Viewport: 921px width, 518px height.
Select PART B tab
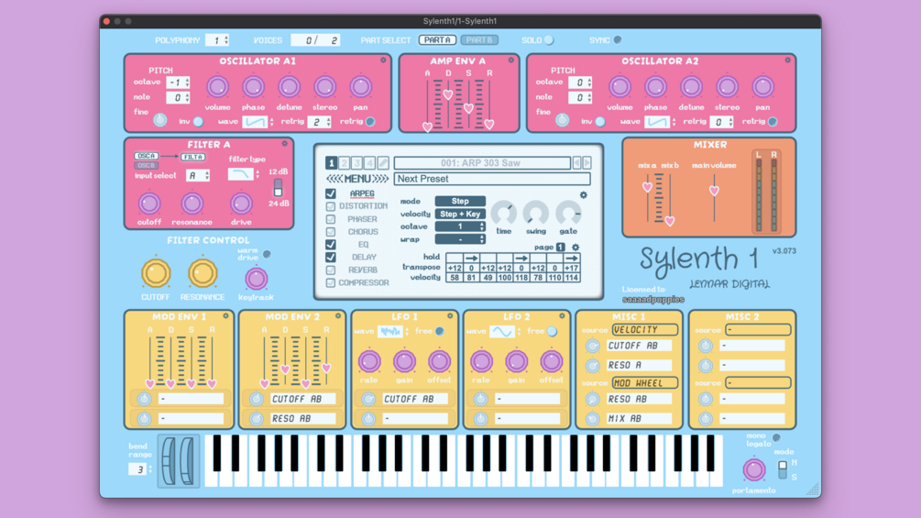pos(479,40)
